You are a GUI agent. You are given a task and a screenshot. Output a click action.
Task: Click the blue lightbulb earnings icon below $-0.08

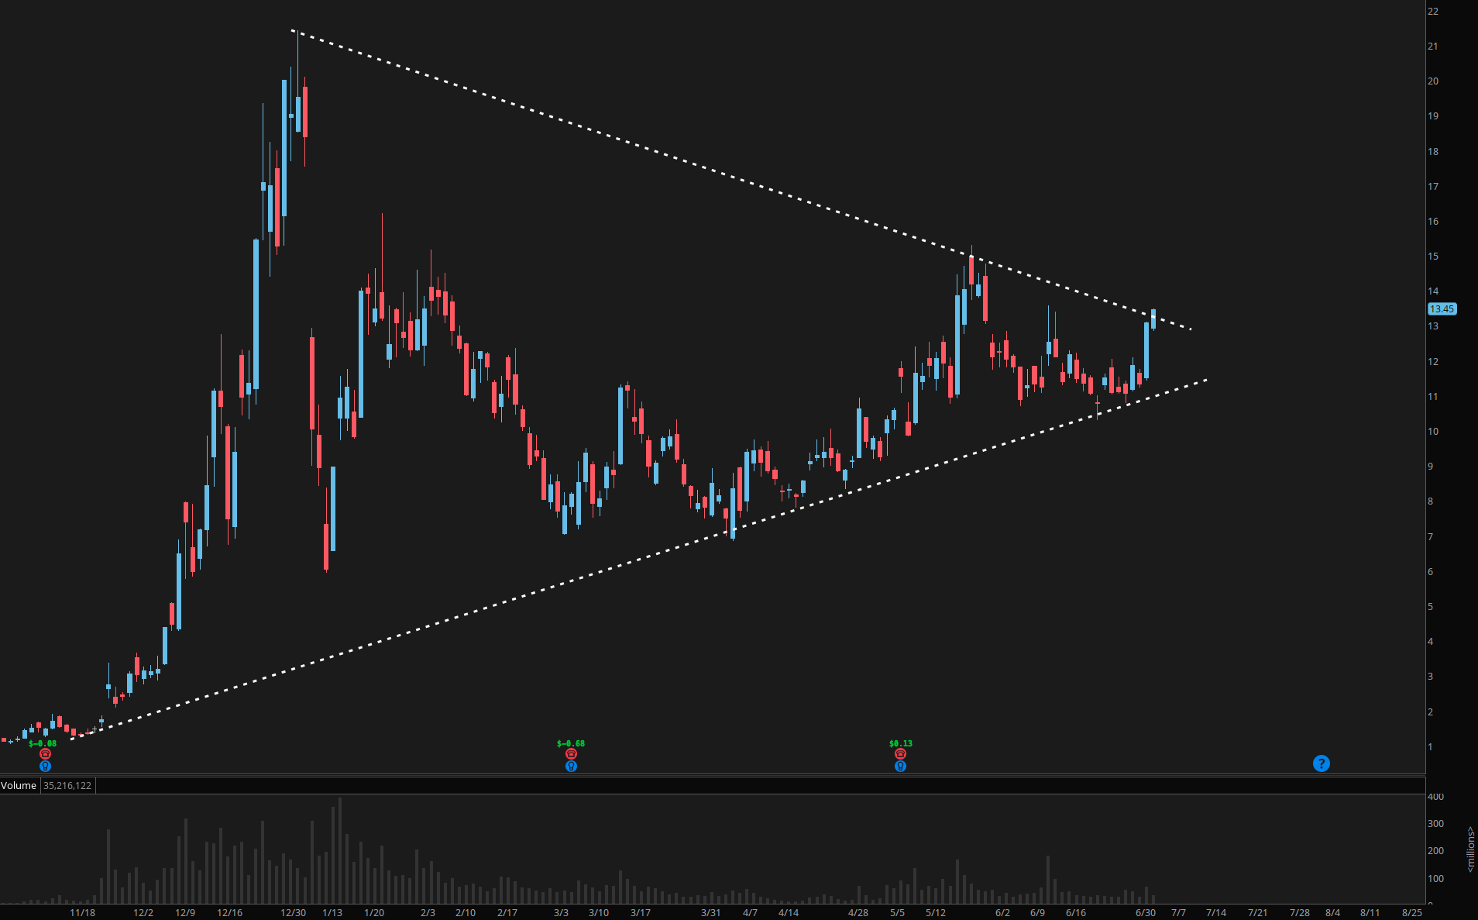(45, 767)
